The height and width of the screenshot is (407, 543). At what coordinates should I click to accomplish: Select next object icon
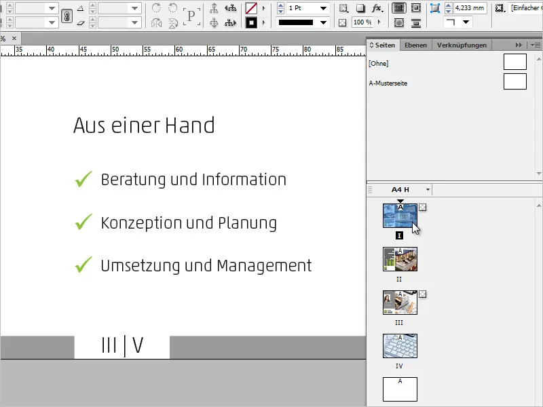coord(230,23)
